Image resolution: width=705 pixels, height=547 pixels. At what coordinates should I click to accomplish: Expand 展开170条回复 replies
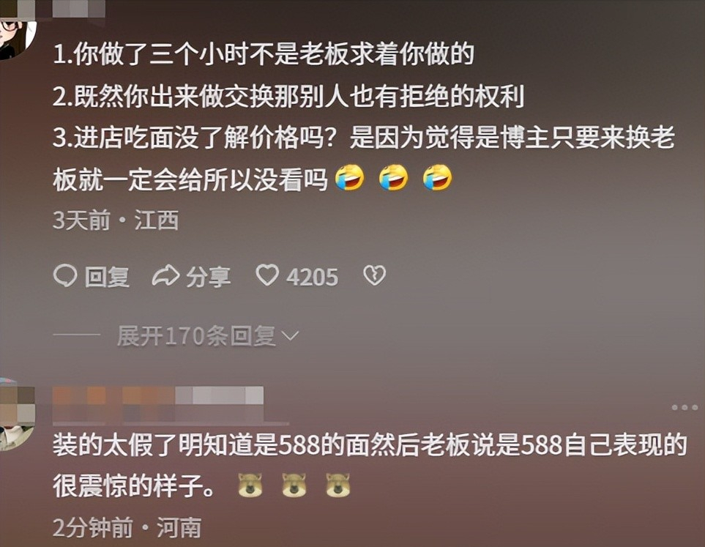pyautogui.click(x=207, y=335)
